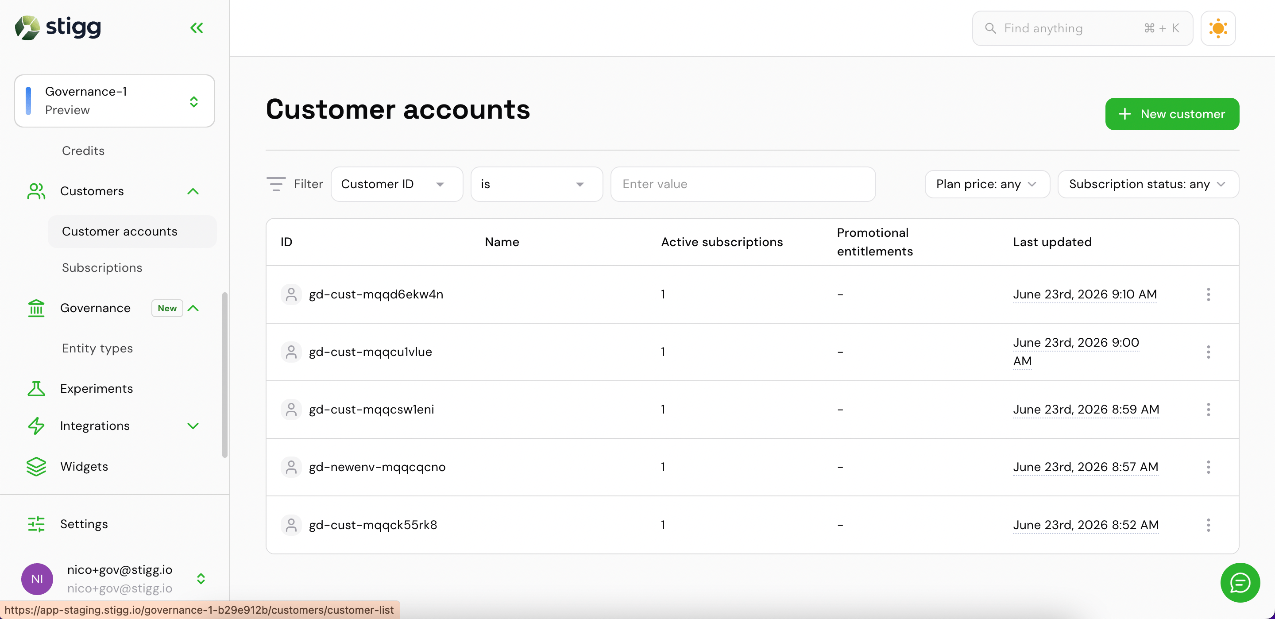This screenshot has width=1275, height=619.
Task: Open three-dot menu for gd-cust-mqqd6ekw4n
Action: (1208, 294)
